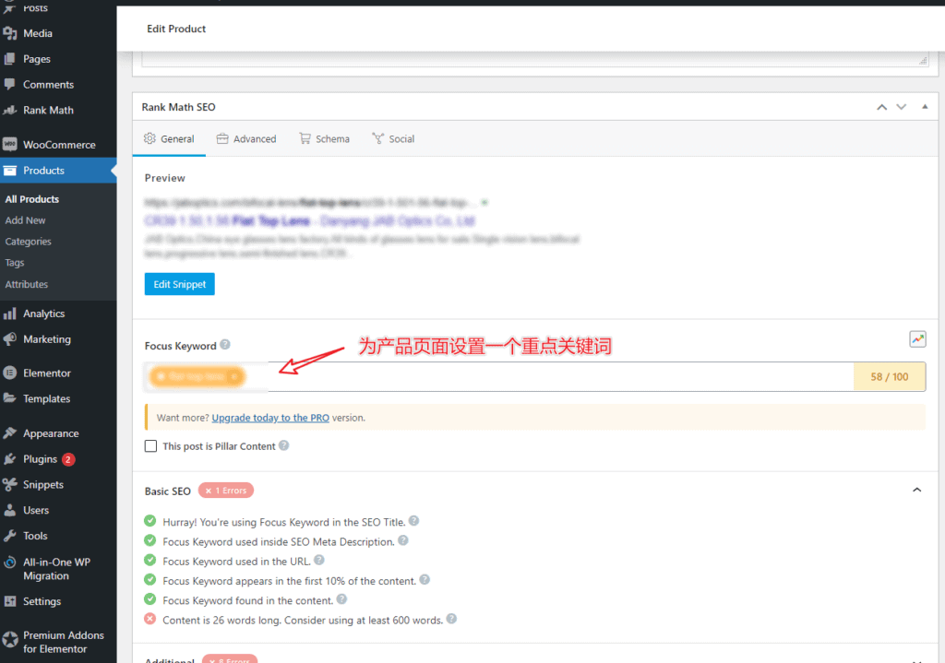Click help icon next to Pillar Content
Image resolution: width=945 pixels, height=663 pixels.
click(284, 445)
